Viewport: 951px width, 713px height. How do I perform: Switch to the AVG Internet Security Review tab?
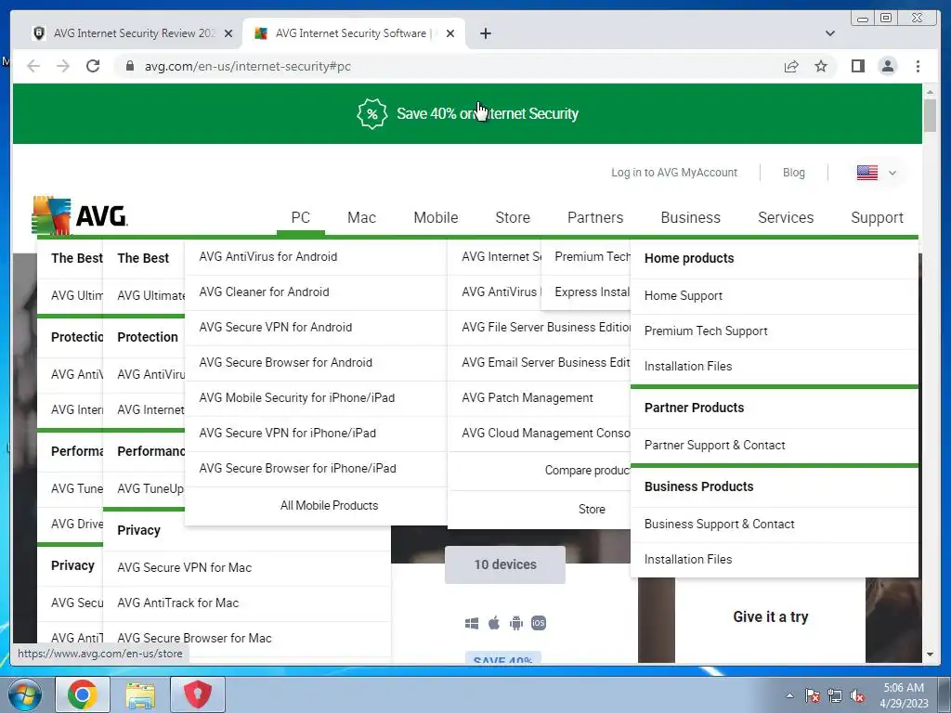(x=132, y=33)
